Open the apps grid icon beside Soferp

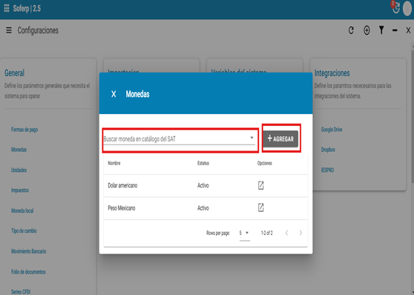(x=7, y=8)
